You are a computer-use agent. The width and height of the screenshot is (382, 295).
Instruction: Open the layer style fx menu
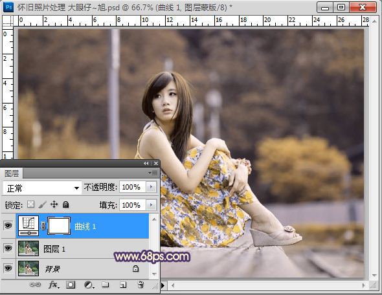(53, 285)
